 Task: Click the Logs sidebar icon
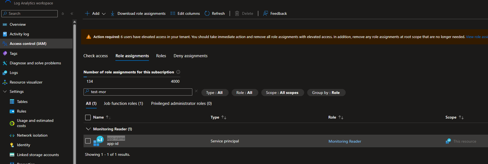(x=5, y=73)
